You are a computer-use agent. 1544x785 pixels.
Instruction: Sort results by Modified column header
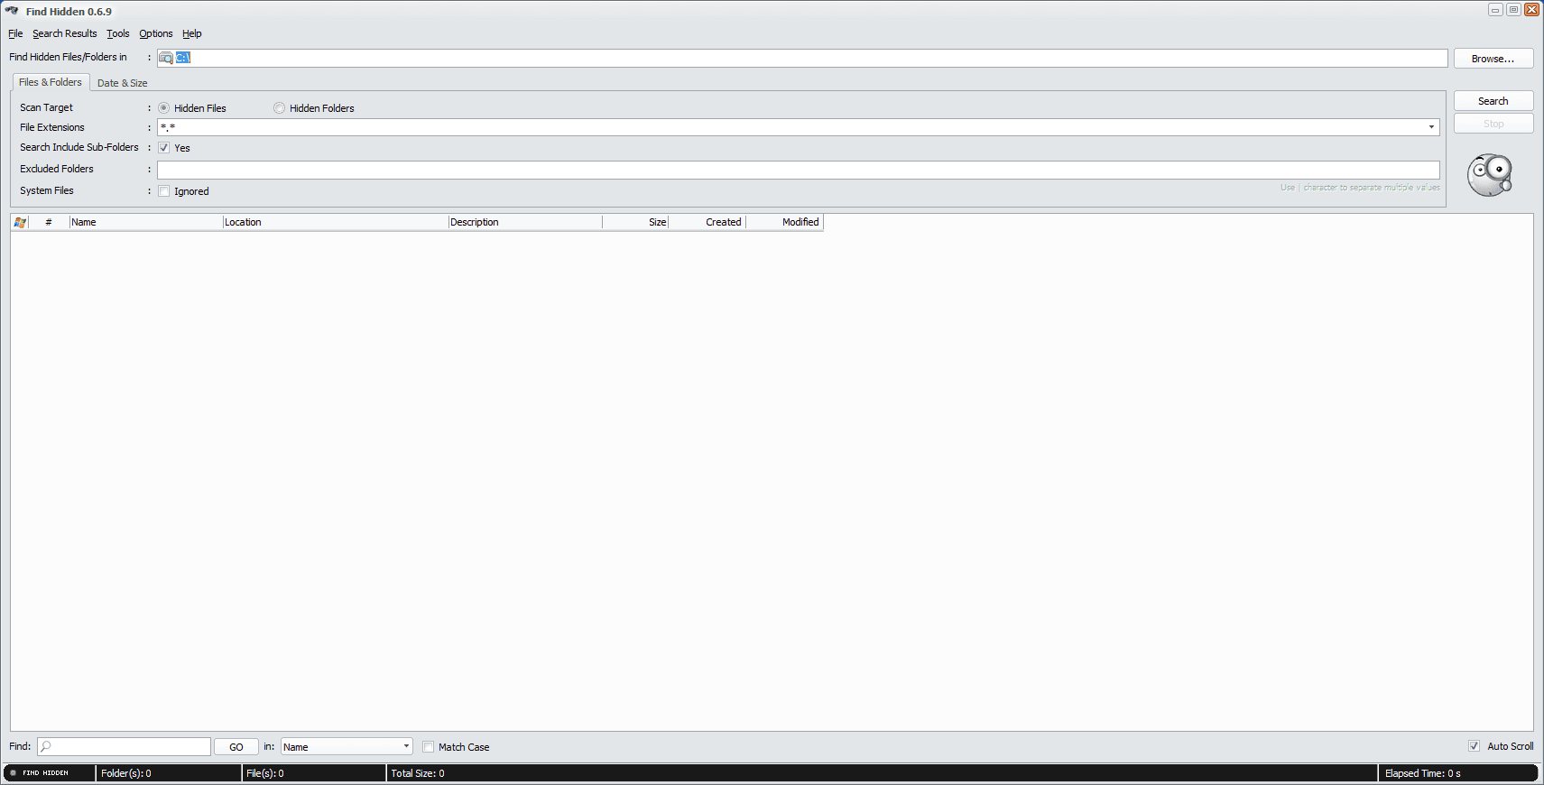tap(784, 222)
